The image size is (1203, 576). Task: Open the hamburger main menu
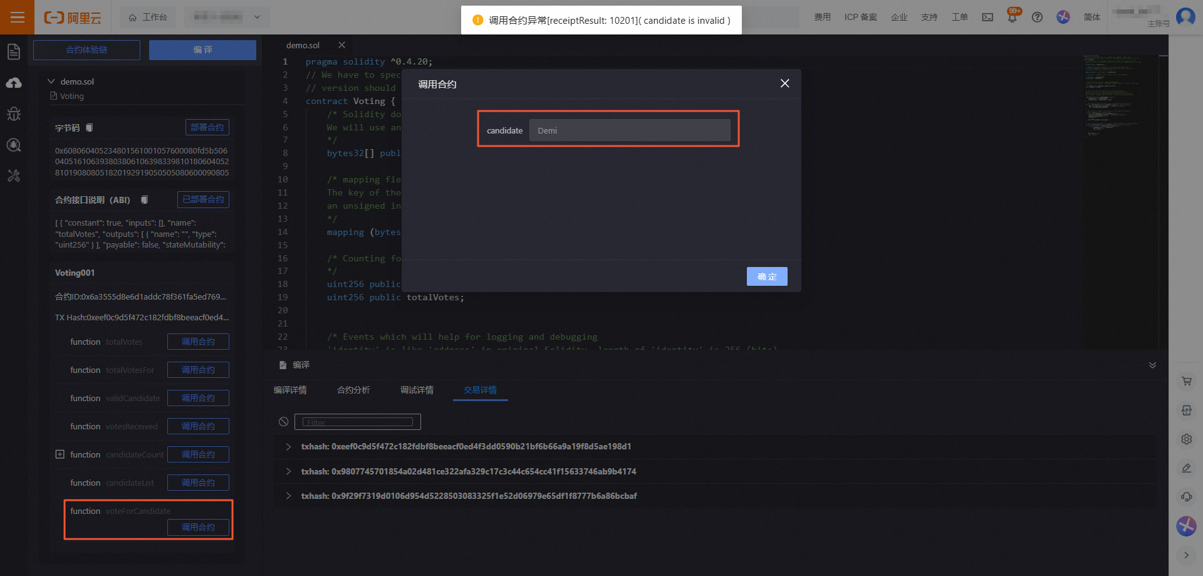pos(17,17)
